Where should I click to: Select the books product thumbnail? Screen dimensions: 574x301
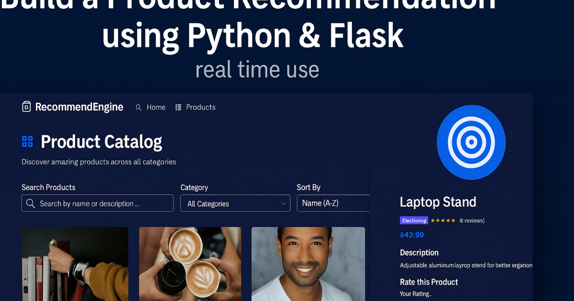[75, 264]
